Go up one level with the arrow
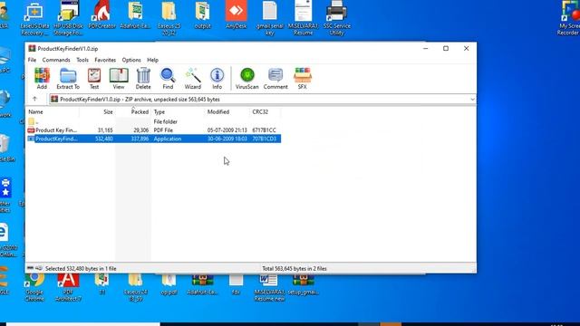This screenshot has height=326, width=580. [34, 99]
